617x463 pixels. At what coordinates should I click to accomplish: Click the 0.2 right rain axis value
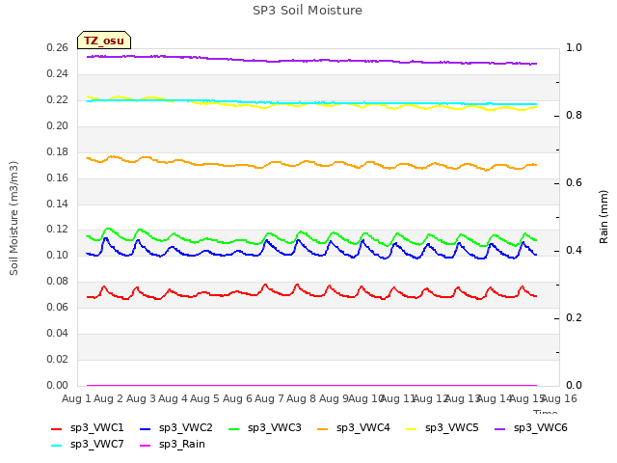tap(574, 317)
